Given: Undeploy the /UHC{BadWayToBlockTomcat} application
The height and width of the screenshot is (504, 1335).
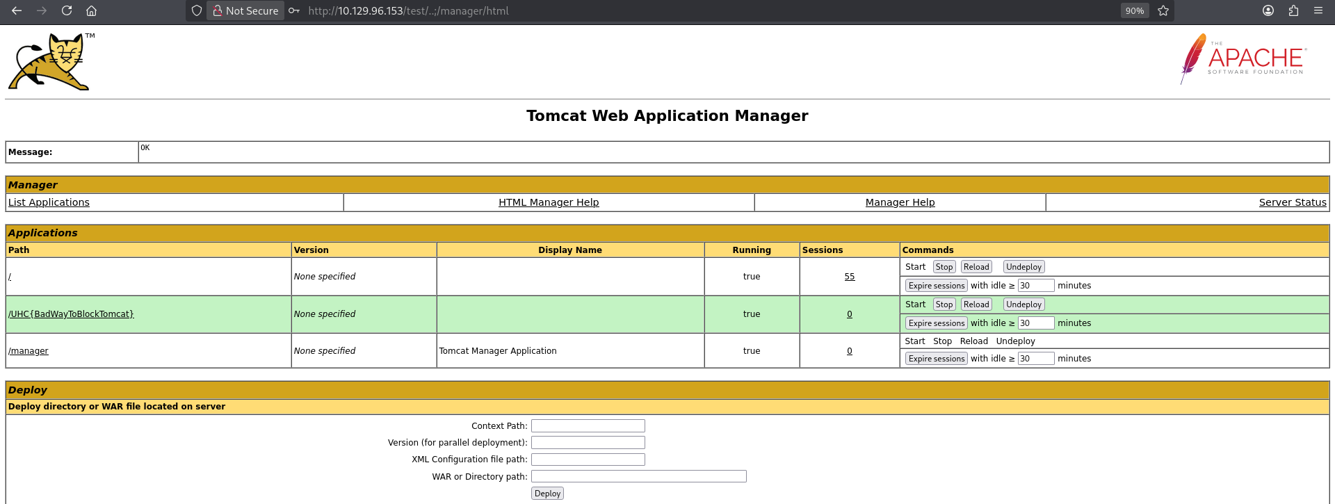Looking at the screenshot, I should [1023, 304].
